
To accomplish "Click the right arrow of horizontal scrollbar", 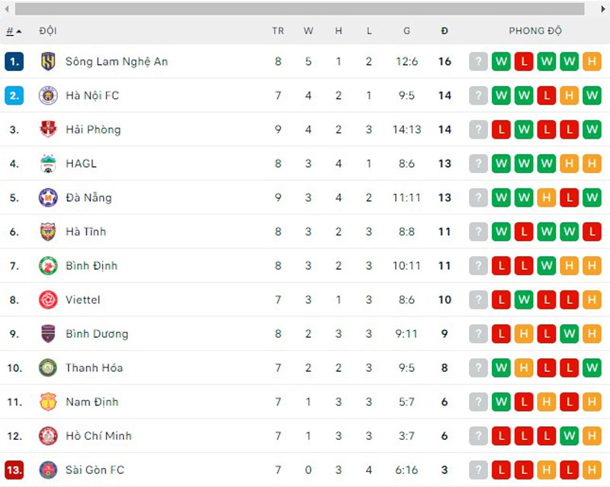I will pyautogui.click(x=602, y=8).
